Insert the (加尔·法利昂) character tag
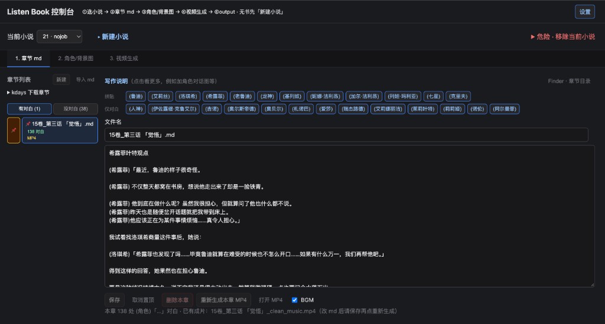The height and width of the screenshot is (324, 605). point(364,96)
